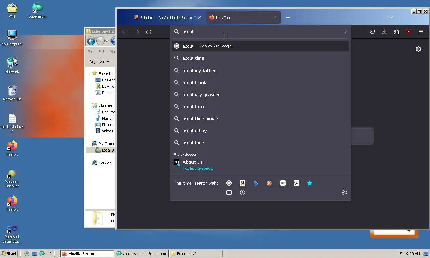Open Firefox hamburger application menu
This screenshot has width=430, height=258.
click(x=421, y=32)
